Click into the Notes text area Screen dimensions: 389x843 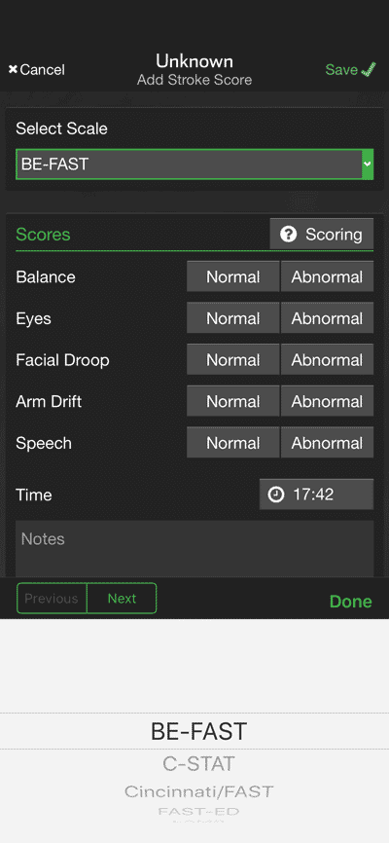pos(194,549)
